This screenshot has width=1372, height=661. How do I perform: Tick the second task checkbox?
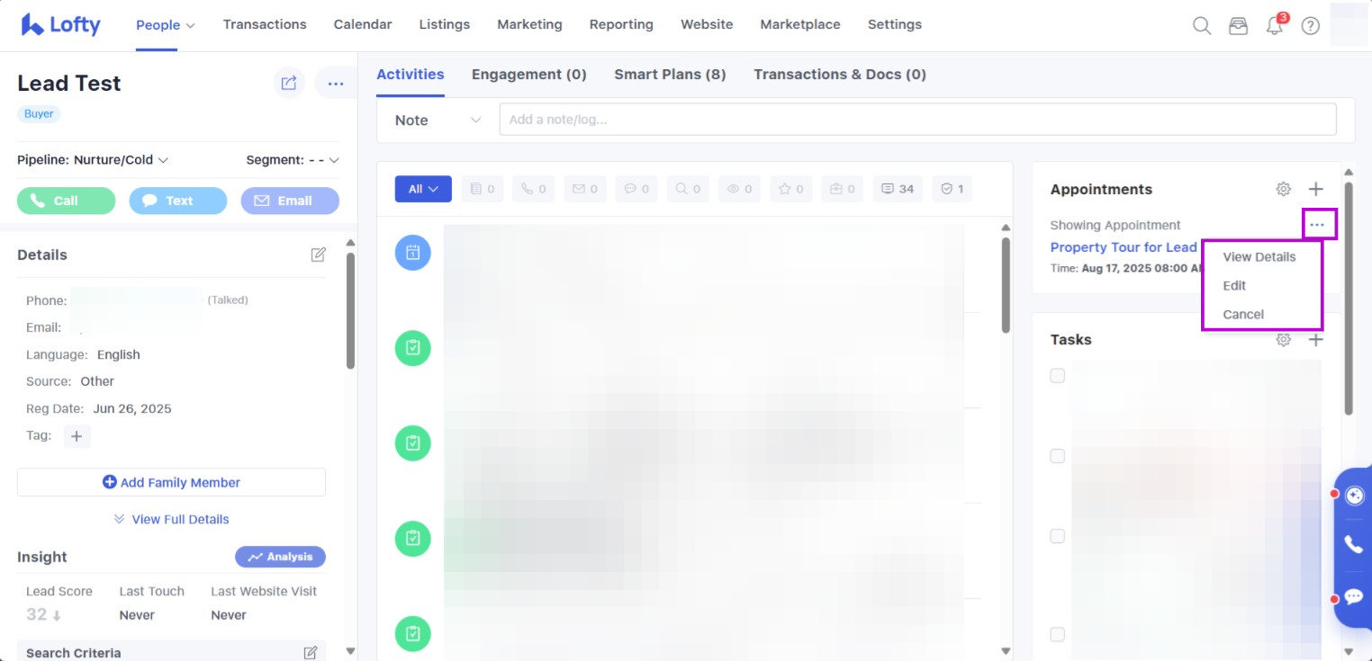tap(1058, 456)
